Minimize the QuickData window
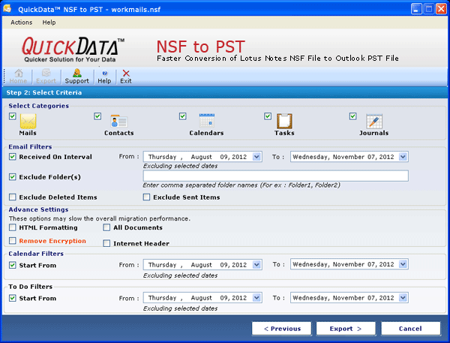450x343 pixels. tap(416, 9)
